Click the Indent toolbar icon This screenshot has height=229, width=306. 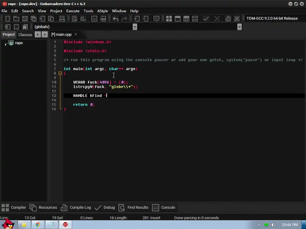pyautogui.click(x=137, y=19)
